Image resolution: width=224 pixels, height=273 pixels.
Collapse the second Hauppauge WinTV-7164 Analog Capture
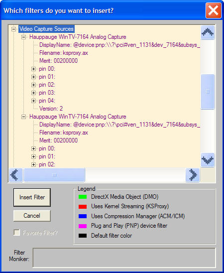click(24, 117)
